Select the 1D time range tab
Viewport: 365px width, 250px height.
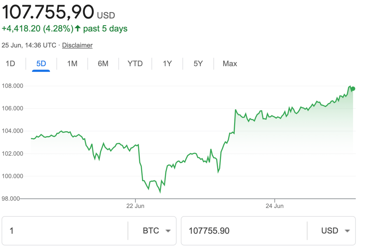[x=10, y=63]
